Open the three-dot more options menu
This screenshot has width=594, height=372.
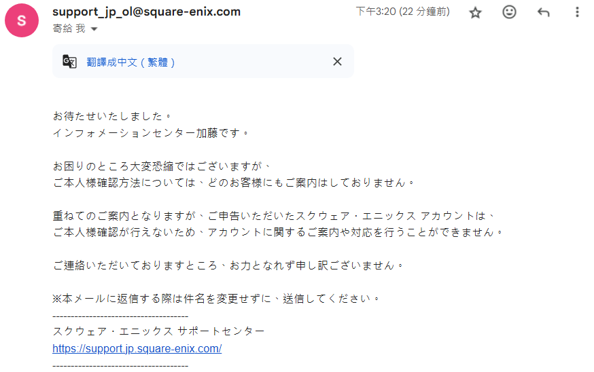577,12
